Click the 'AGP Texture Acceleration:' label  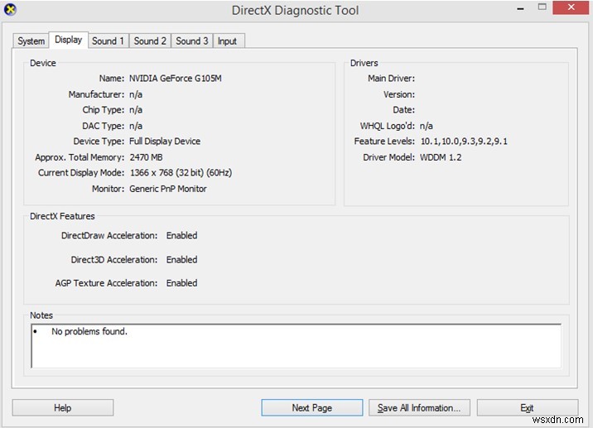(x=106, y=283)
